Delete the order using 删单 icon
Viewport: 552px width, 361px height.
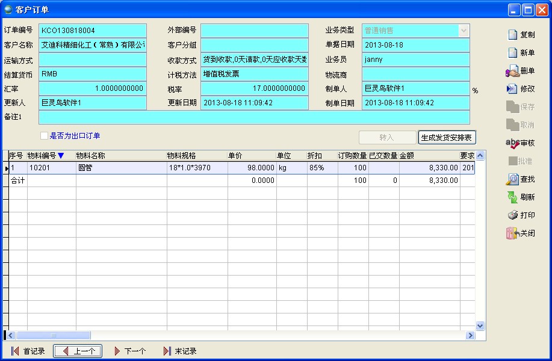(512, 71)
